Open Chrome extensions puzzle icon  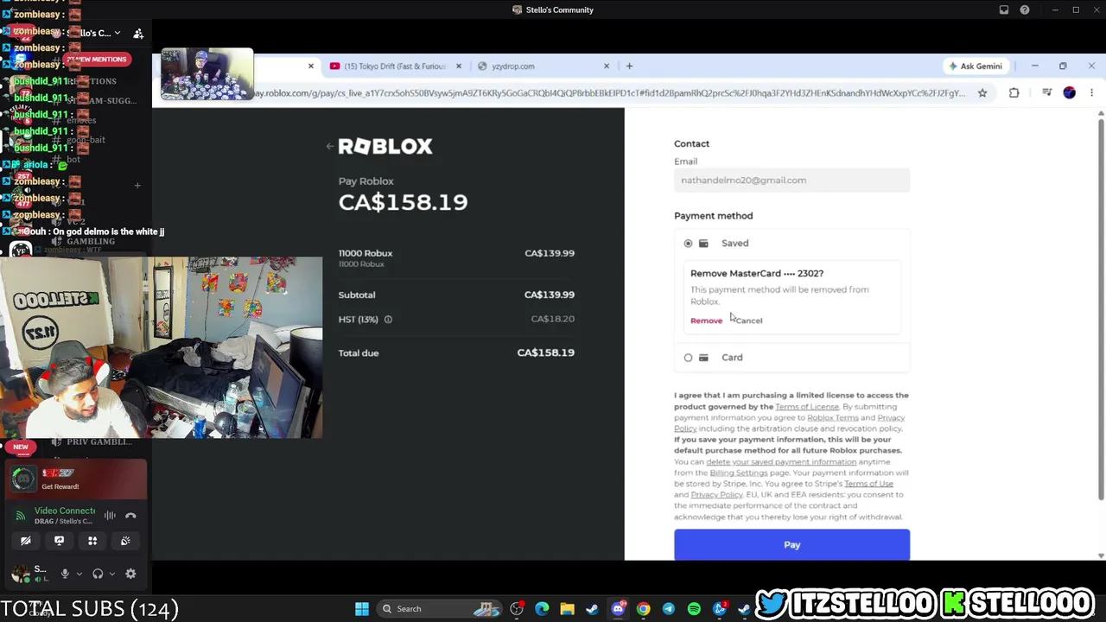(1014, 92)
